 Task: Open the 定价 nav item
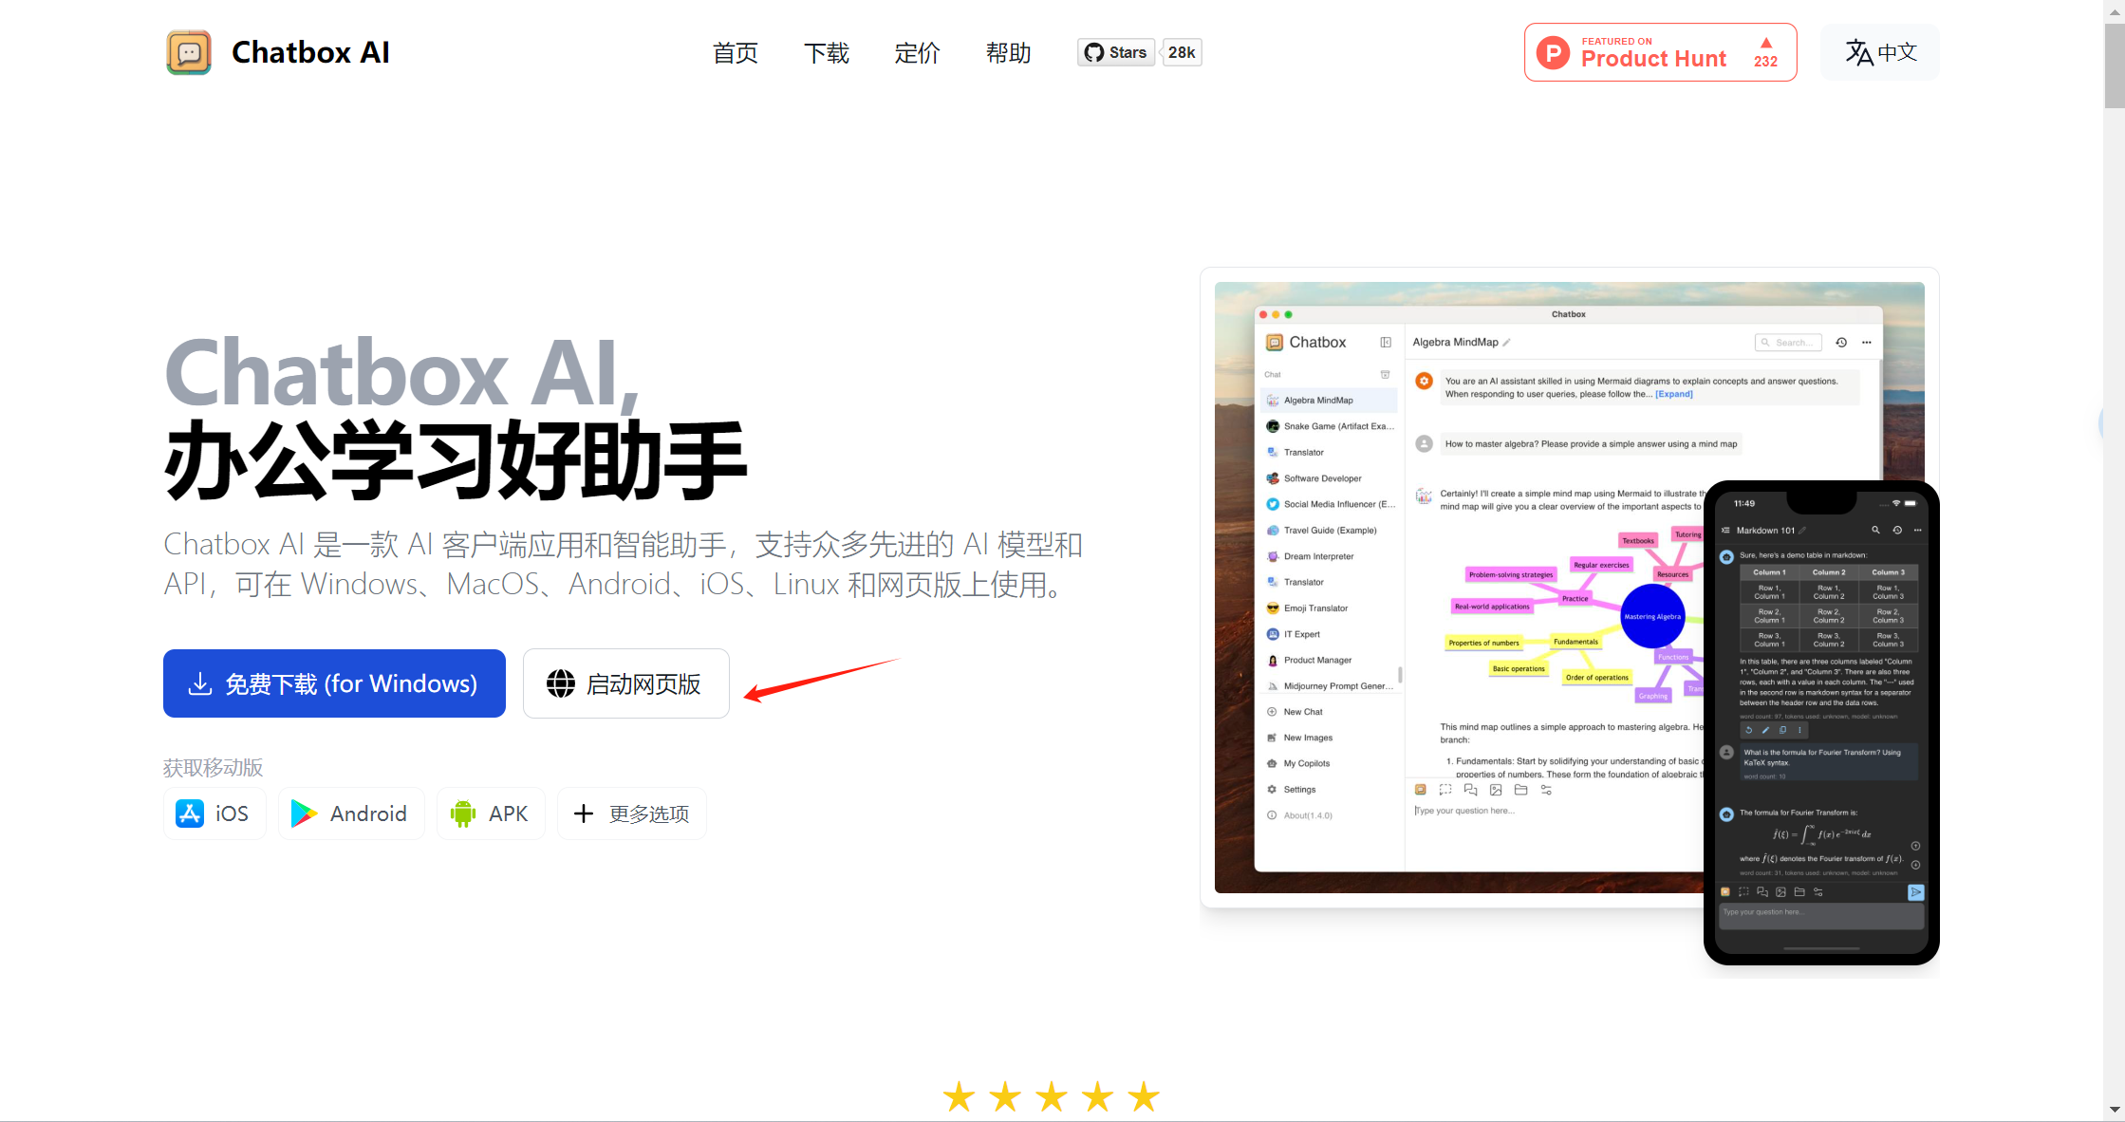tap(917, 53)
